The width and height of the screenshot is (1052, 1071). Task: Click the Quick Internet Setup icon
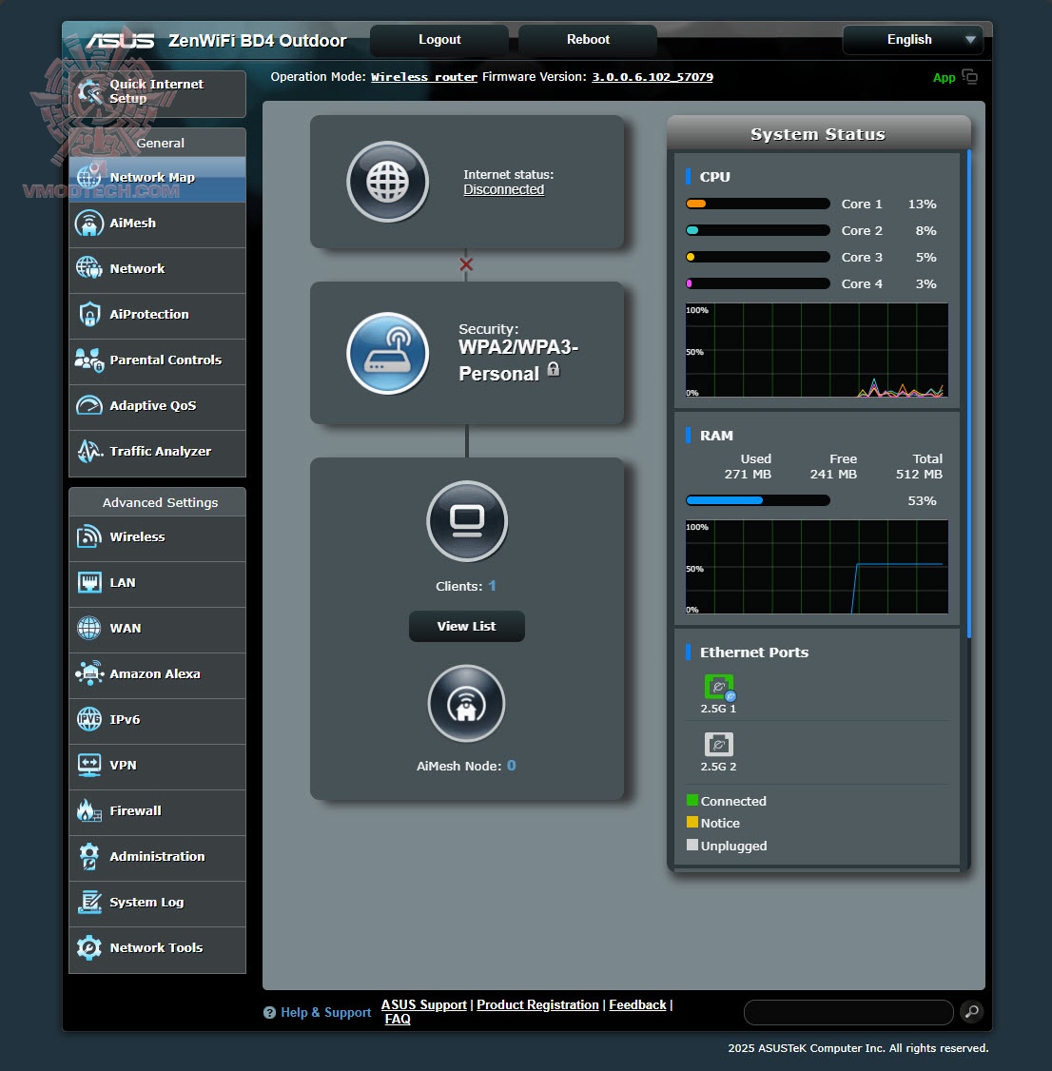89,91
